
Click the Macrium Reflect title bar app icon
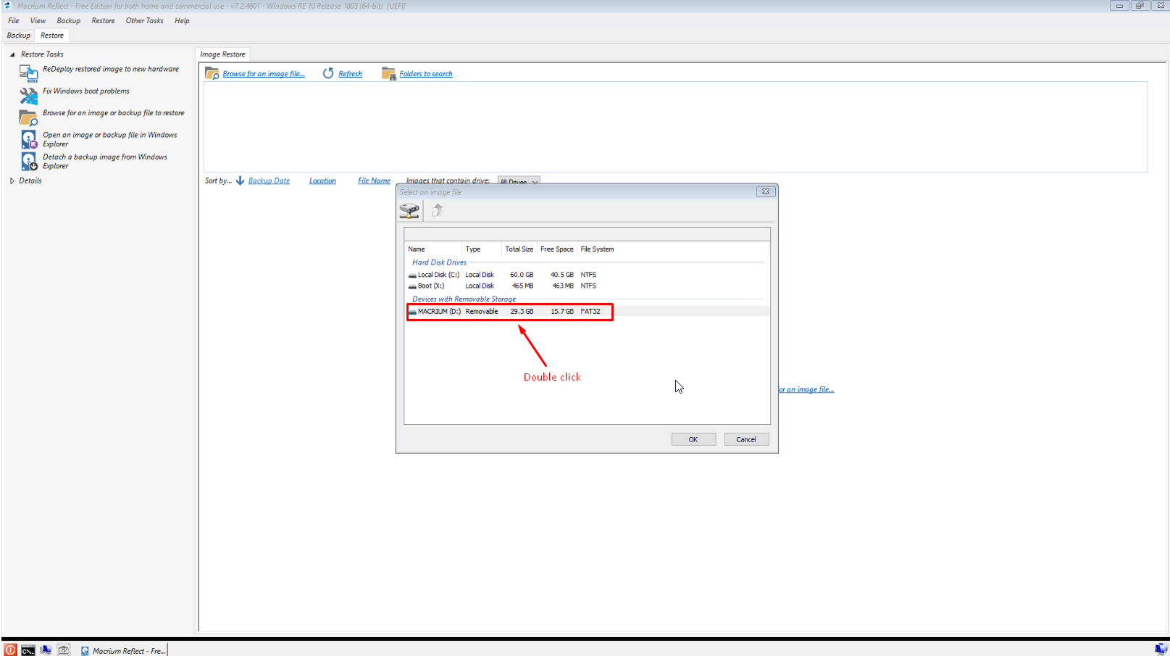7,6
